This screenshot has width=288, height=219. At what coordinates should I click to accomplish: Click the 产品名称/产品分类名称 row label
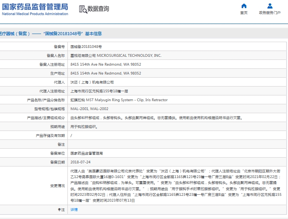[46, 100]
